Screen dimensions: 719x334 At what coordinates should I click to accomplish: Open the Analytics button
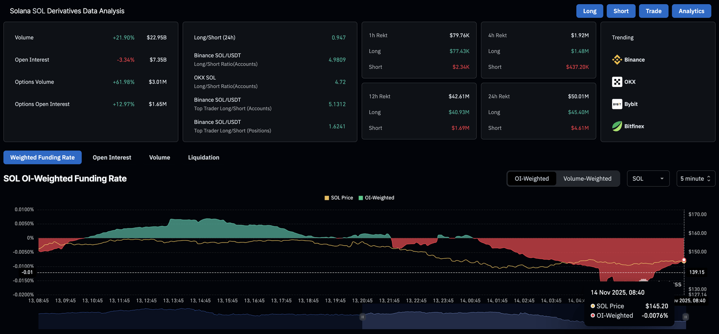(x=691, y=11)
